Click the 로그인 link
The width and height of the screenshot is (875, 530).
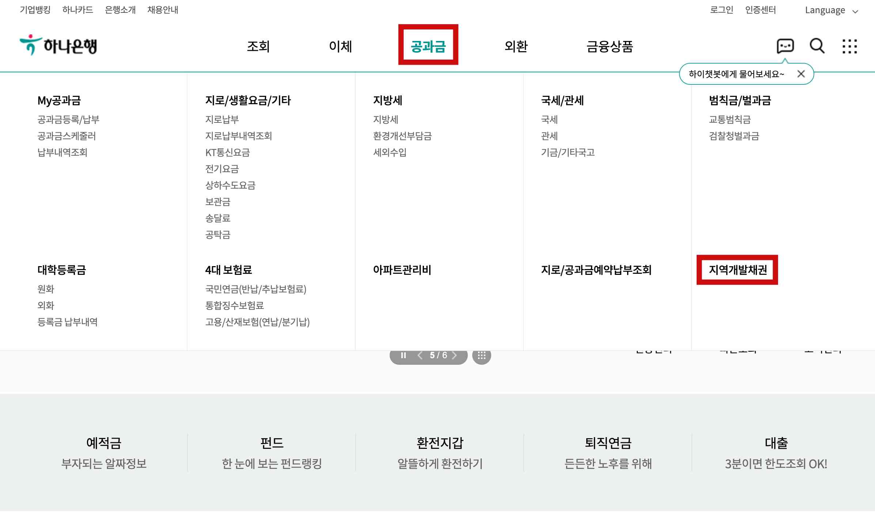pyautogui.click(x=721, y=10)
